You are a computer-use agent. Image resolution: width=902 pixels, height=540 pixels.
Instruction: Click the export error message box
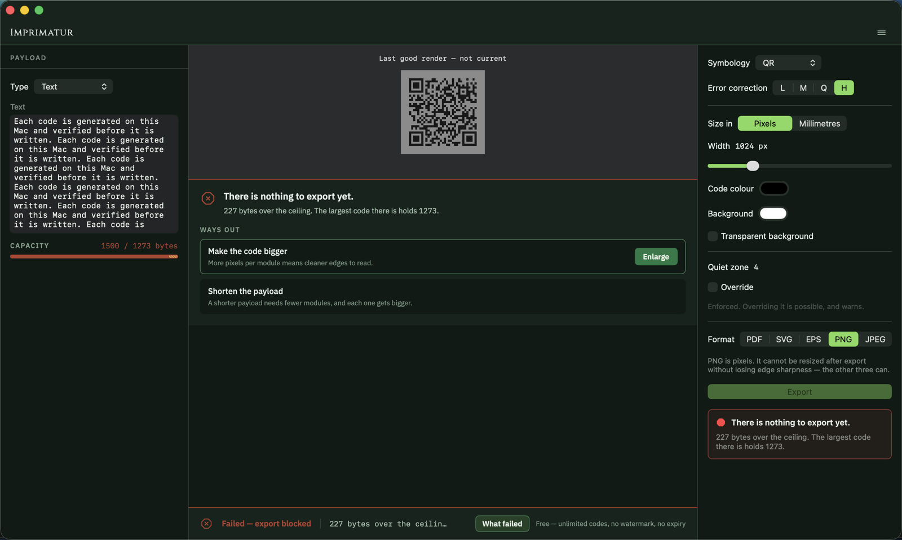[799, 434]
